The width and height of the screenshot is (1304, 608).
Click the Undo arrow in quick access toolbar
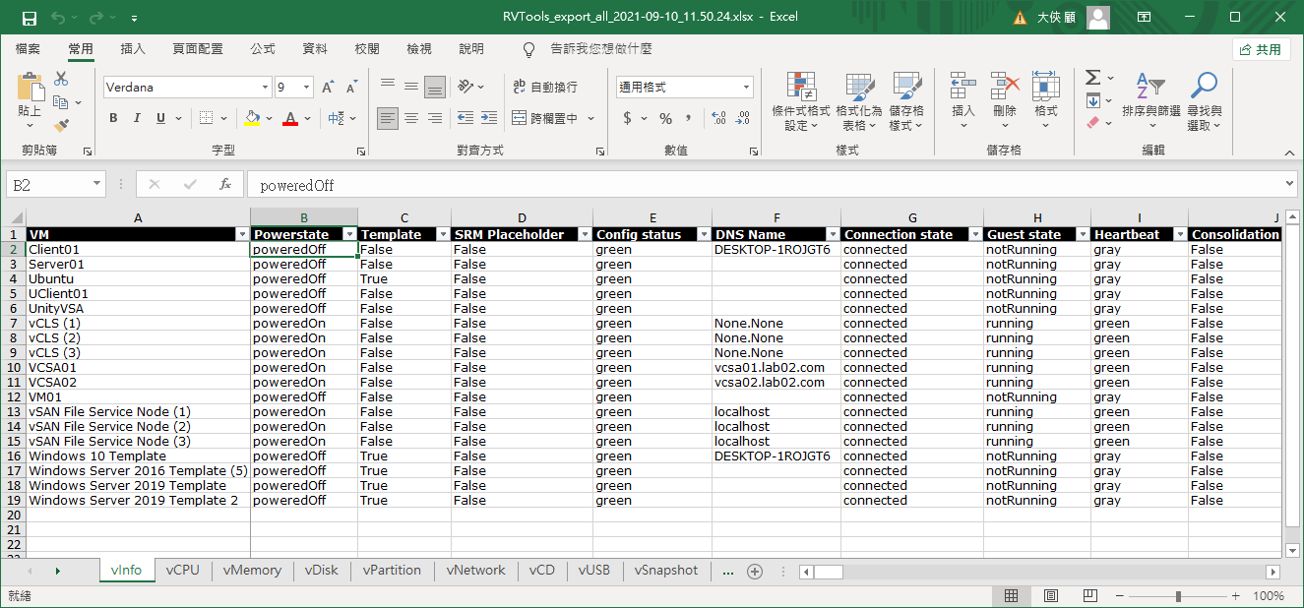(57, 18)
